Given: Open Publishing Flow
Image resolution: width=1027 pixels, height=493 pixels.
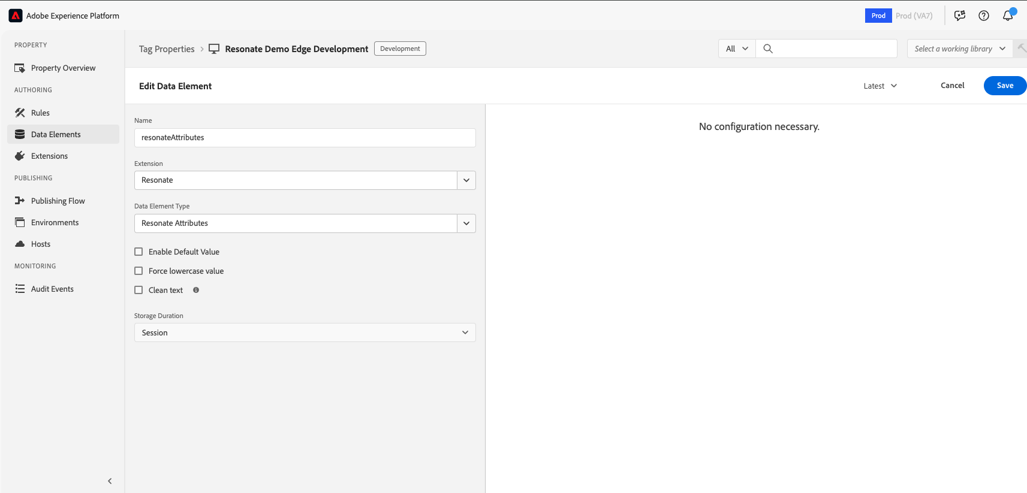Looking at the screenshot, I should (63, 201).
